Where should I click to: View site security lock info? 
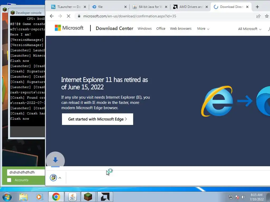(x=79, y=16)
